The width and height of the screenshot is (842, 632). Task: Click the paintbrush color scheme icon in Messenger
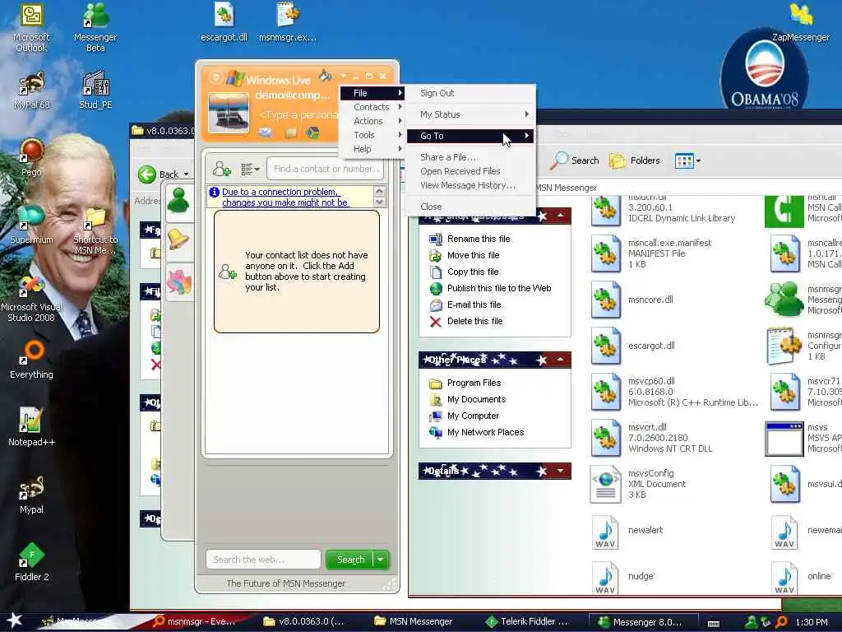325,76
